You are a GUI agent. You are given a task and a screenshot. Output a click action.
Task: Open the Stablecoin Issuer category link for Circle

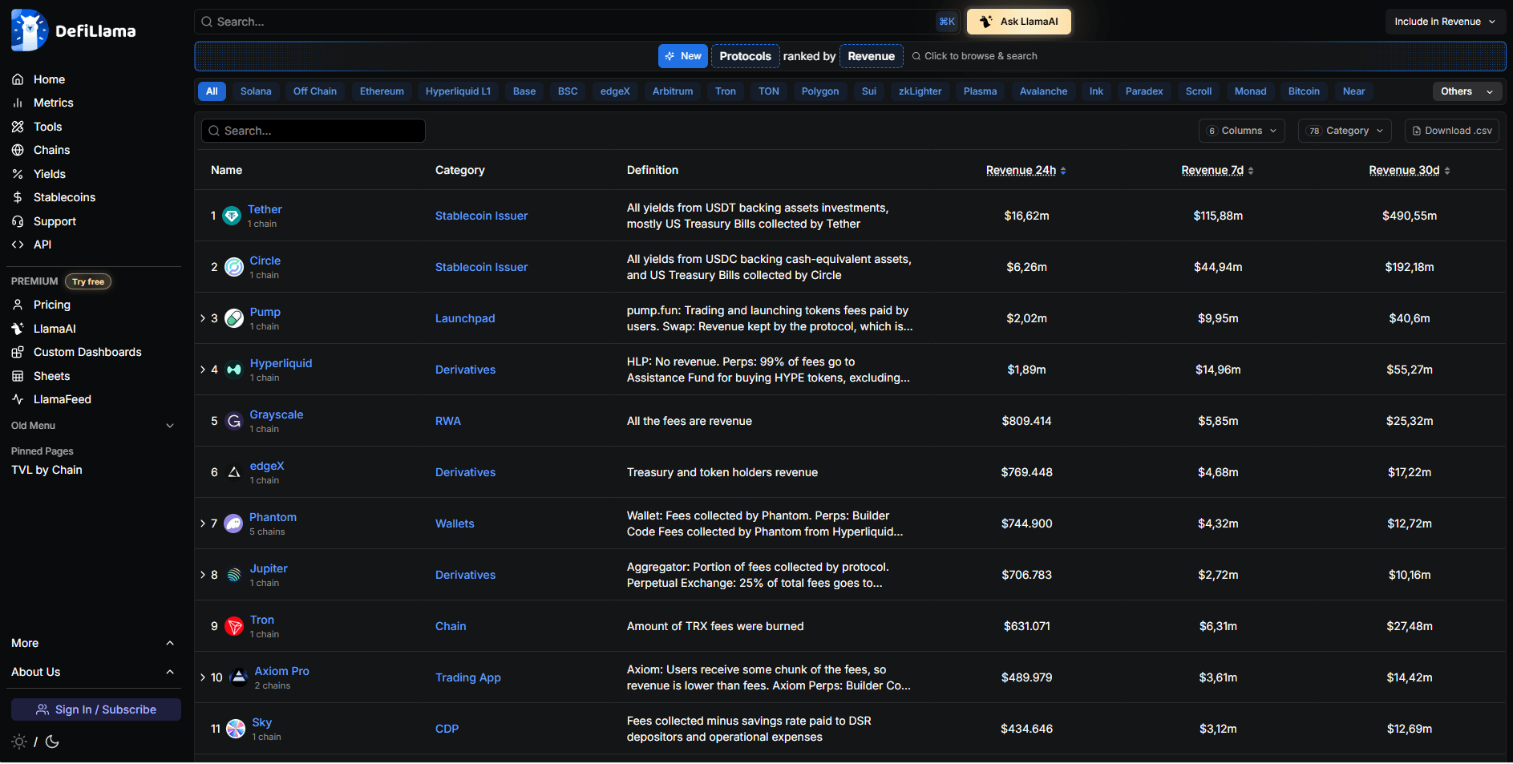tap(481, 267)
